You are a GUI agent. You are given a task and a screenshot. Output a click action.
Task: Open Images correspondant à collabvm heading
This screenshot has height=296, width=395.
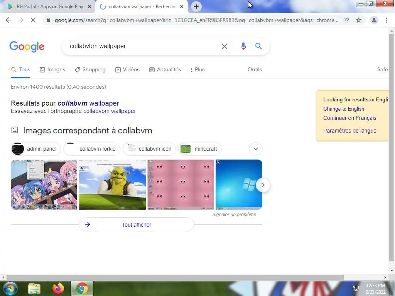[88, 131]
